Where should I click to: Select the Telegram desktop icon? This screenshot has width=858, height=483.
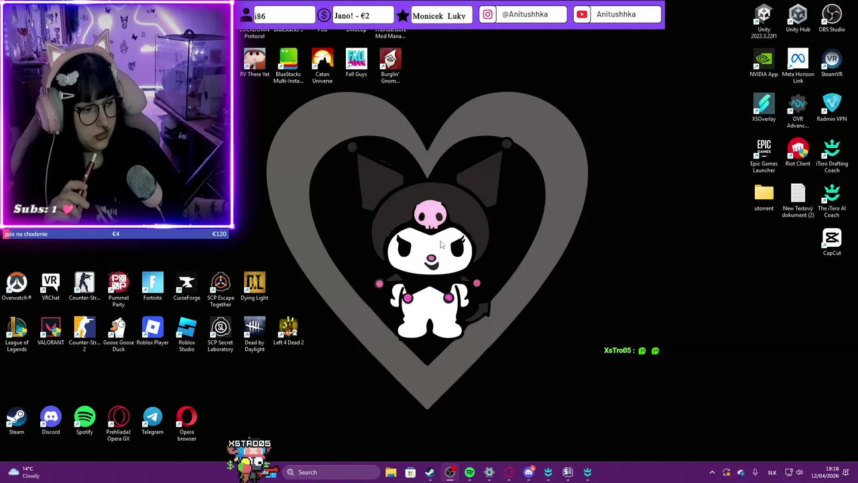pyautogui.click(x=152, y=421)
